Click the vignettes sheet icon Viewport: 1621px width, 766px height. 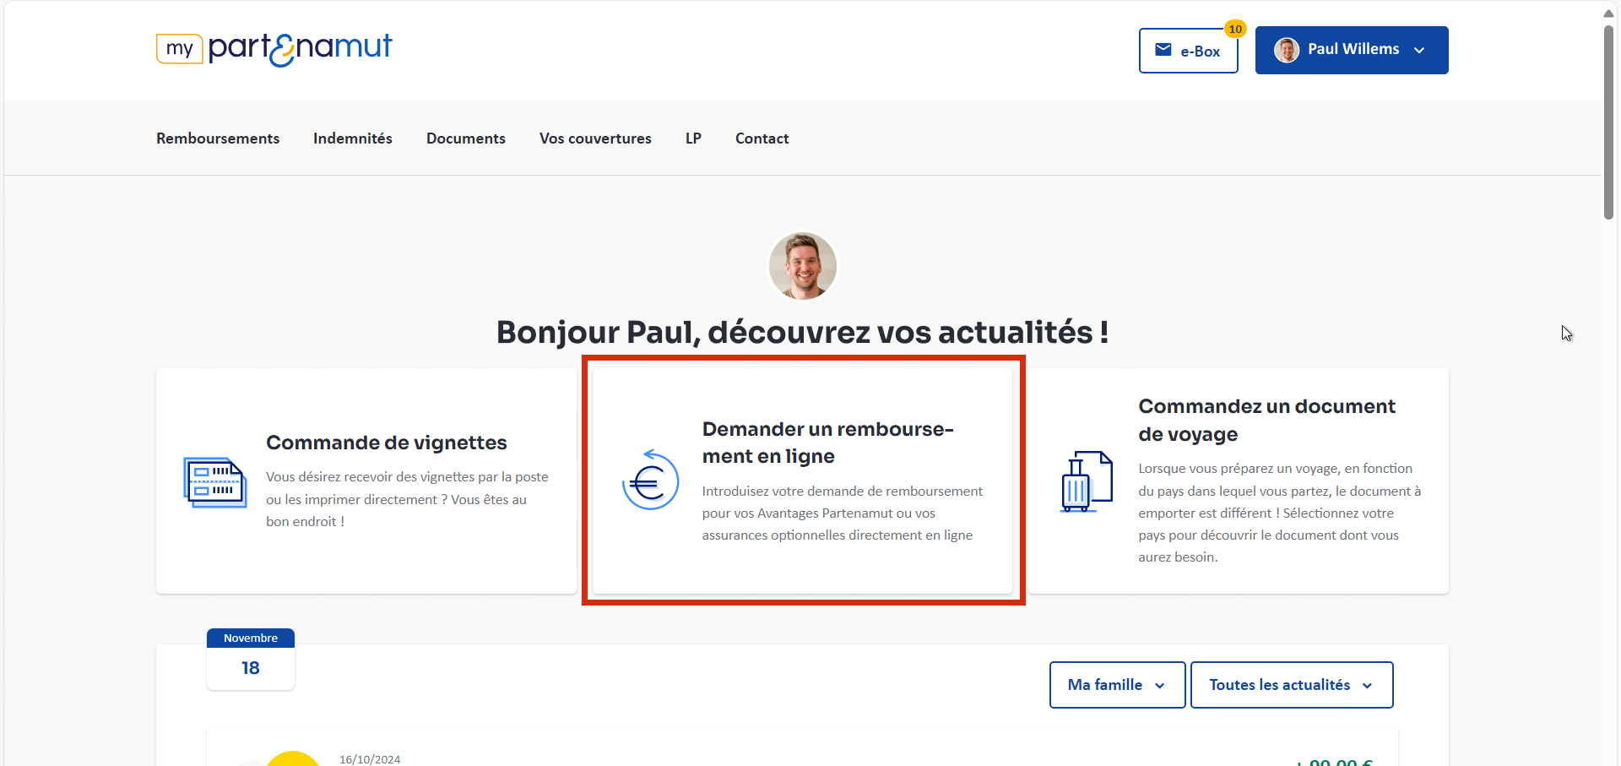(x=215, y=482)
